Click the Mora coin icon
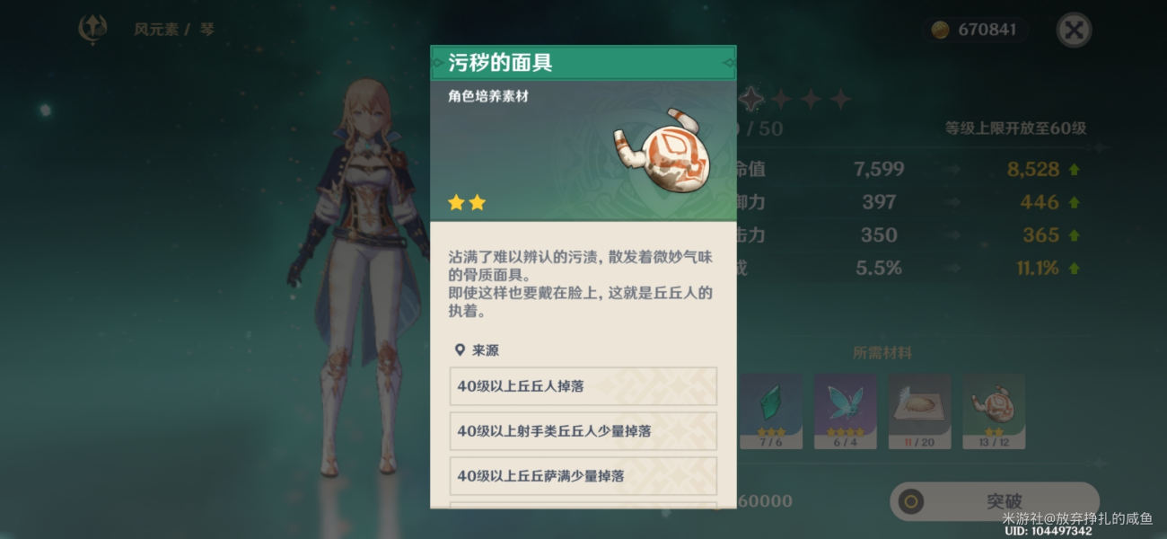 pos(939,30)
